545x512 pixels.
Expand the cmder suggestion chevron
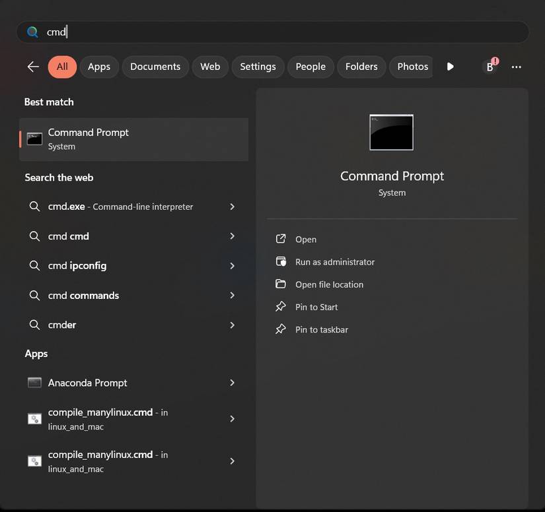232,325
